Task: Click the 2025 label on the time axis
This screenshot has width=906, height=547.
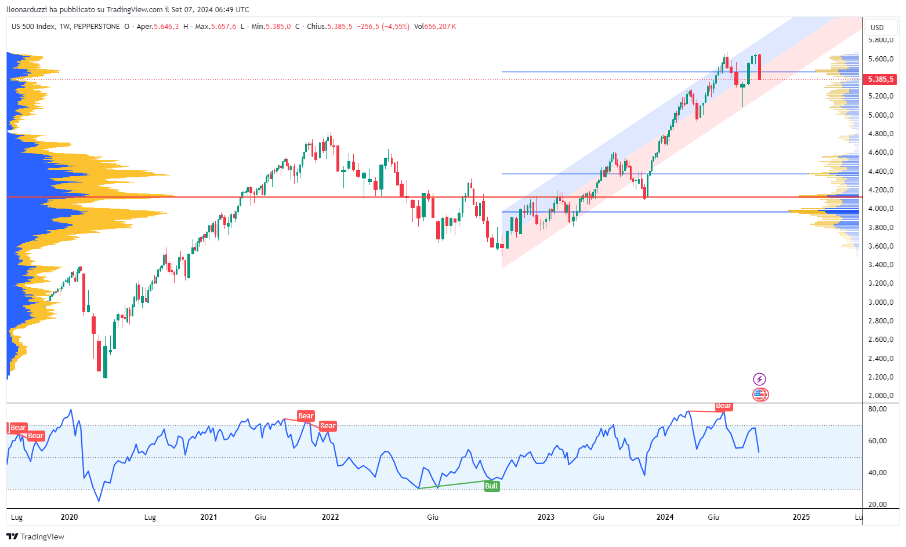Action: [801, 517]
